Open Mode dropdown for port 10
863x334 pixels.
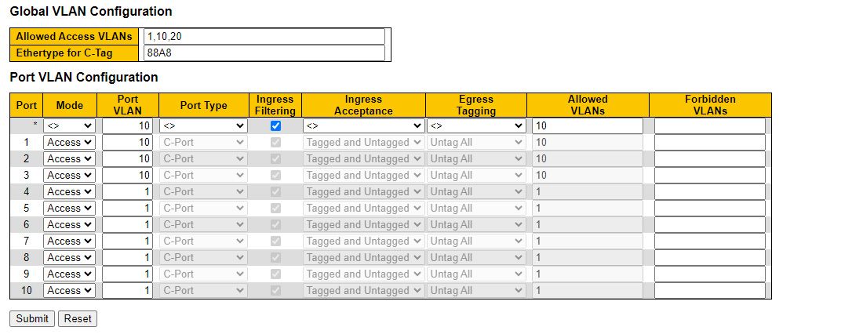pos(69,290)
